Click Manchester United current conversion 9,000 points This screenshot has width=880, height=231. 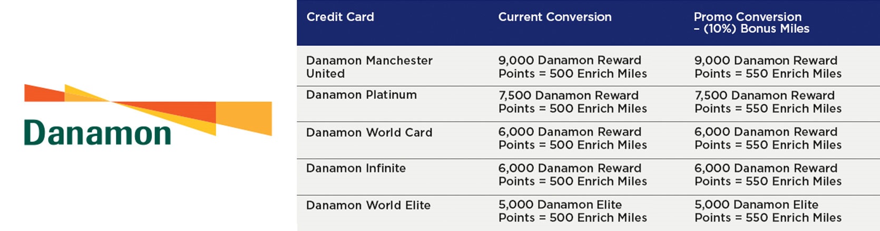coord(573,67)
